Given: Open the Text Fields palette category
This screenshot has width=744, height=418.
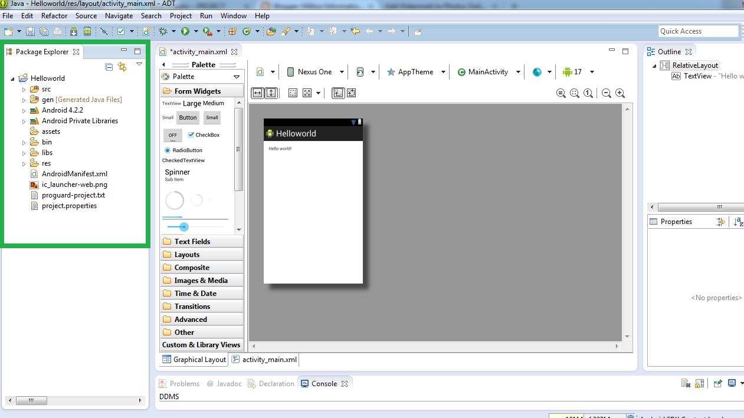Looking at the screenshot, I should coord(202,242).
